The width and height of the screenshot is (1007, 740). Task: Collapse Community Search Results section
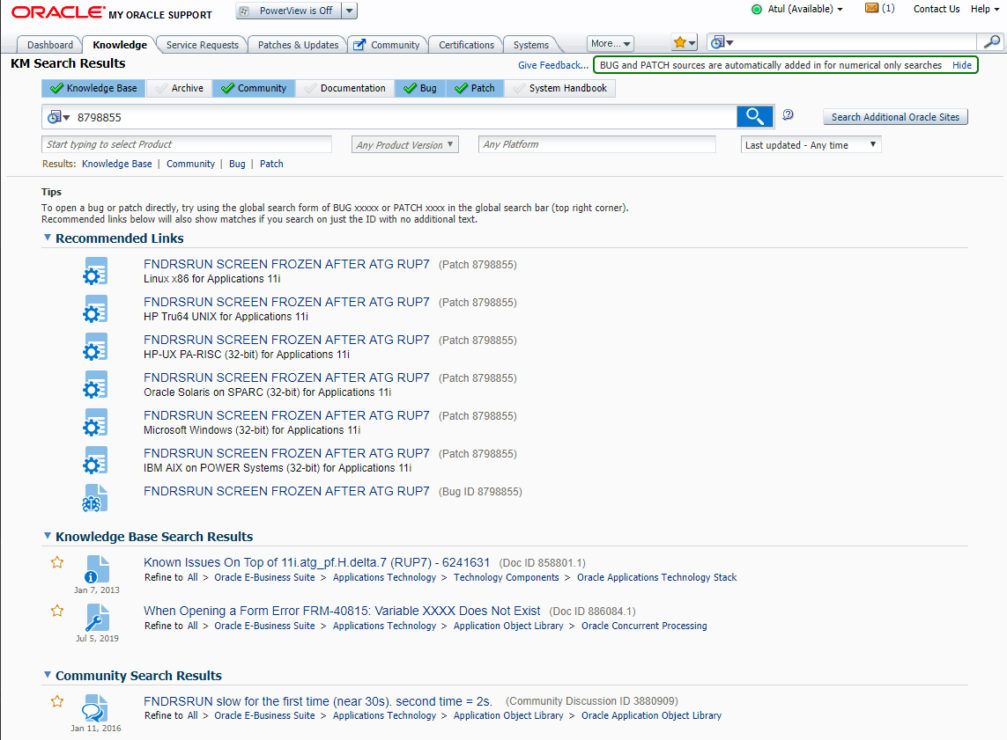47,675
